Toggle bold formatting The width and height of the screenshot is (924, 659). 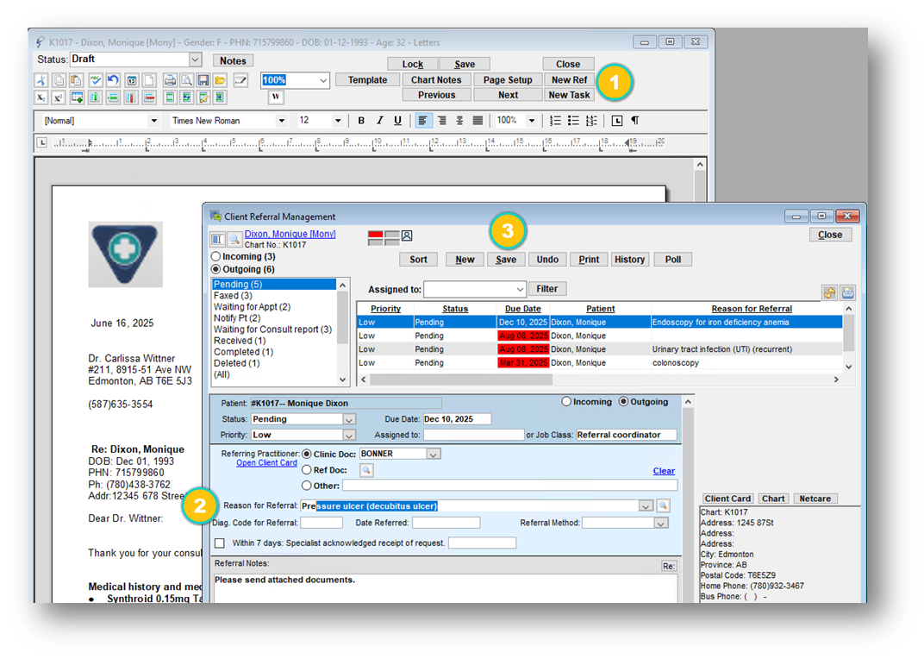361,121
